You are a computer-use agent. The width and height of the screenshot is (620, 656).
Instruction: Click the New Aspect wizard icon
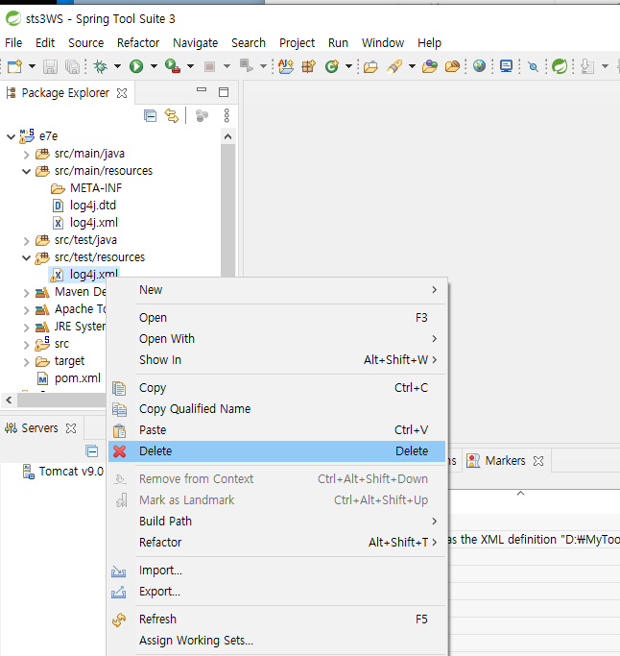(x=286, y=66)
